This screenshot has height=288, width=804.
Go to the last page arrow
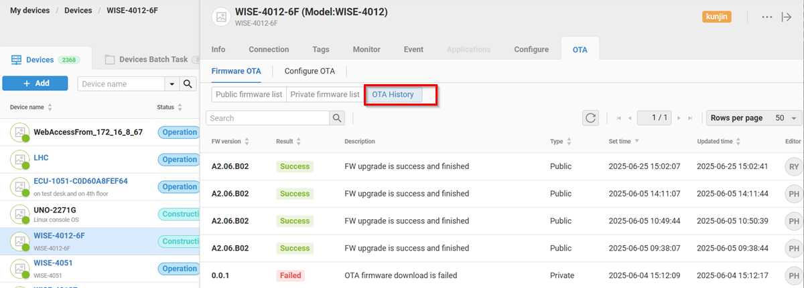click(691, 118)
